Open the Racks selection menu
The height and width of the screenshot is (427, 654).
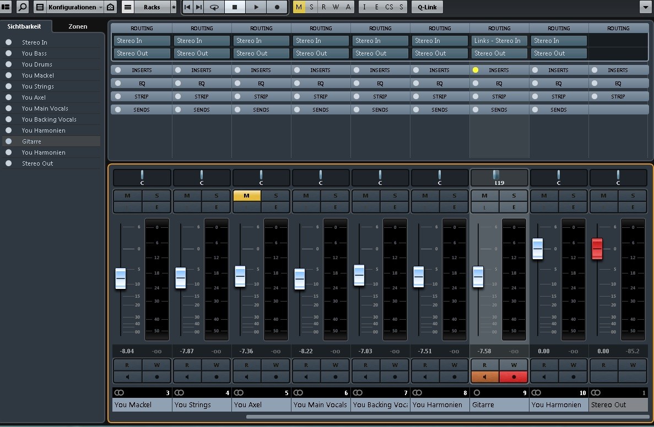(152, 7)
